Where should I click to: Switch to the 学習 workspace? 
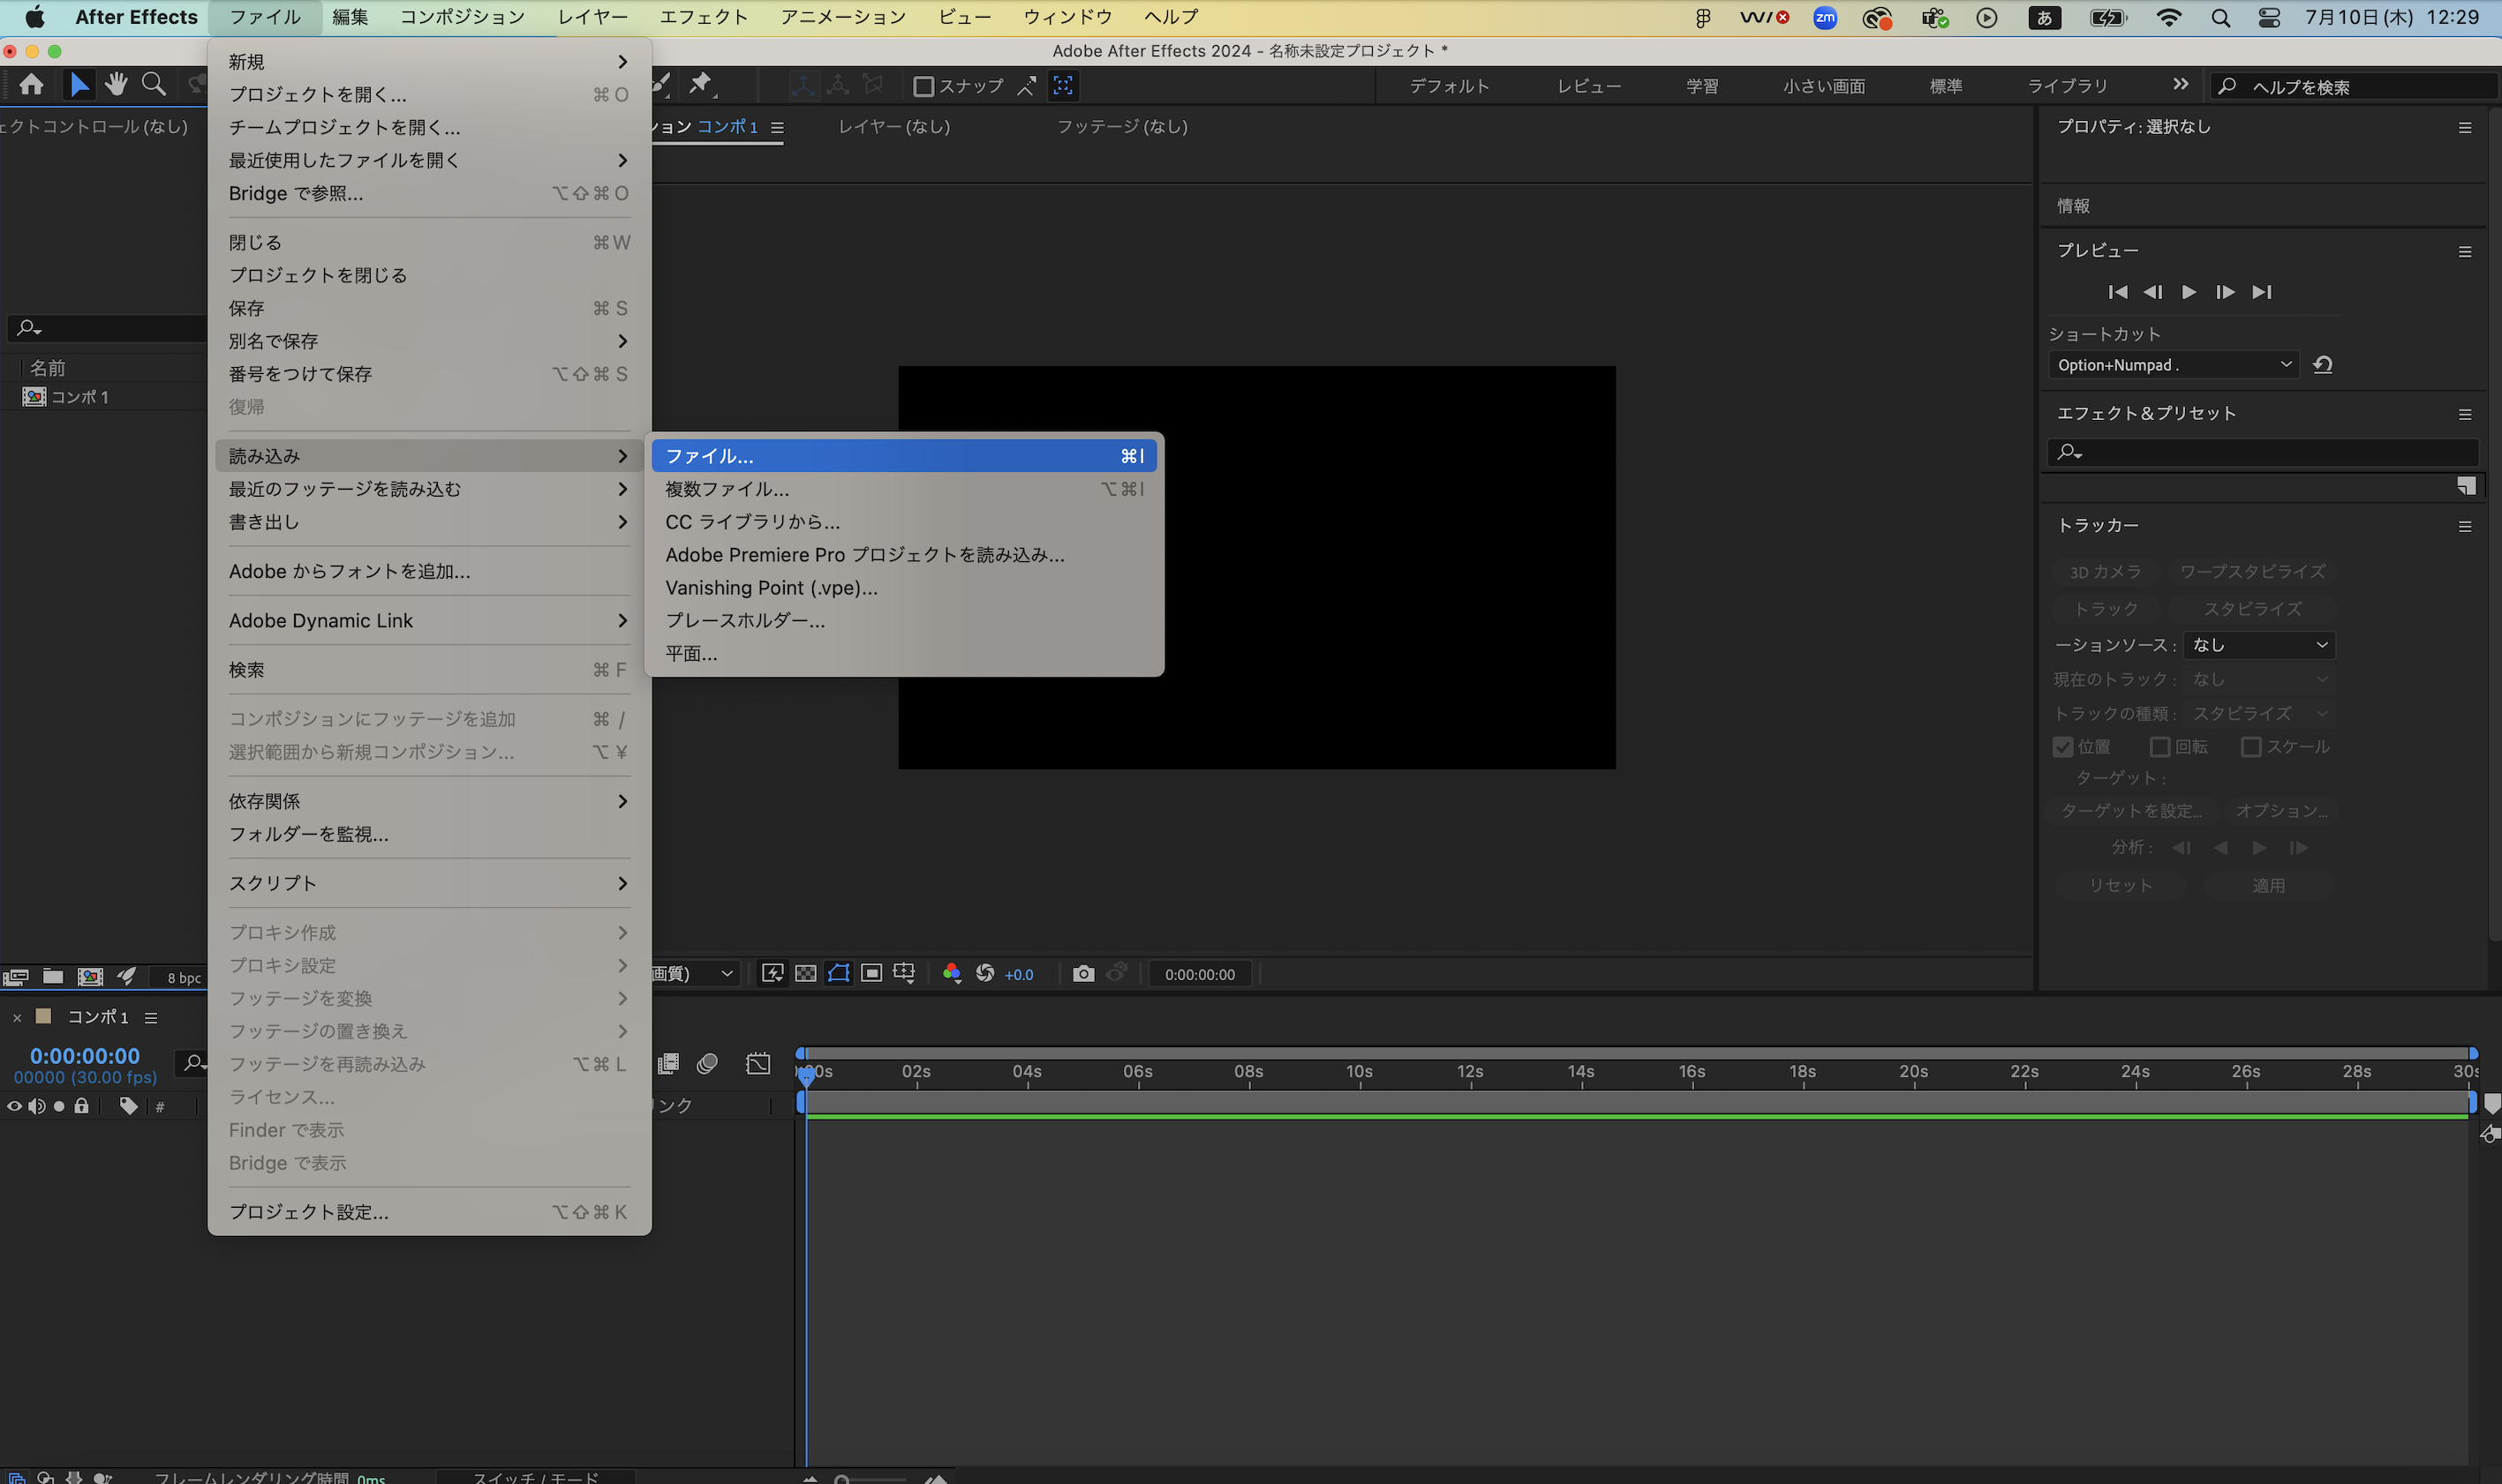pos(1703,87)
